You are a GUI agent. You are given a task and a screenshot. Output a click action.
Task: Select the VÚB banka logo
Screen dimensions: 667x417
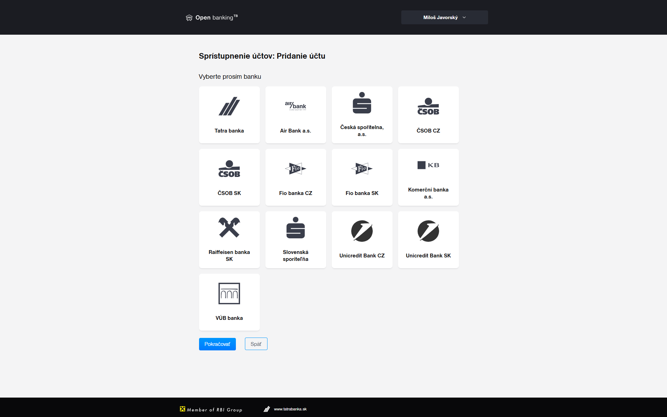229,293
